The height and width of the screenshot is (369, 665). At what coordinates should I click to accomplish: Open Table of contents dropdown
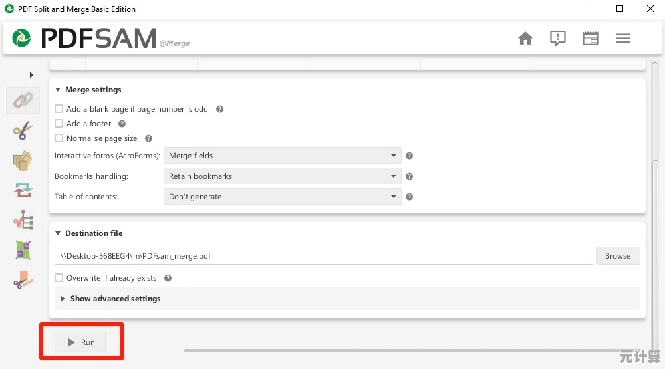[282, 197]
